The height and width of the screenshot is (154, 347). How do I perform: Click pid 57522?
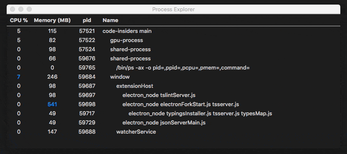[87, 40]
